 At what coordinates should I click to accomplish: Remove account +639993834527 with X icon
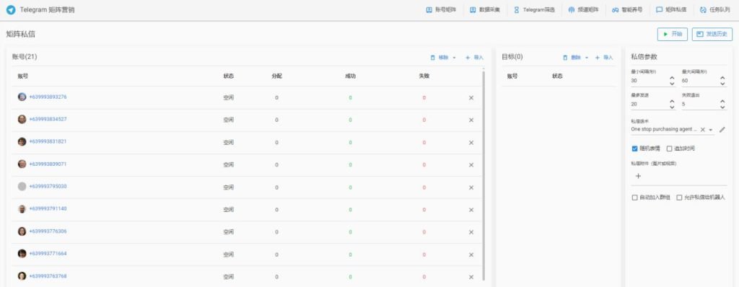click(471, 120)
